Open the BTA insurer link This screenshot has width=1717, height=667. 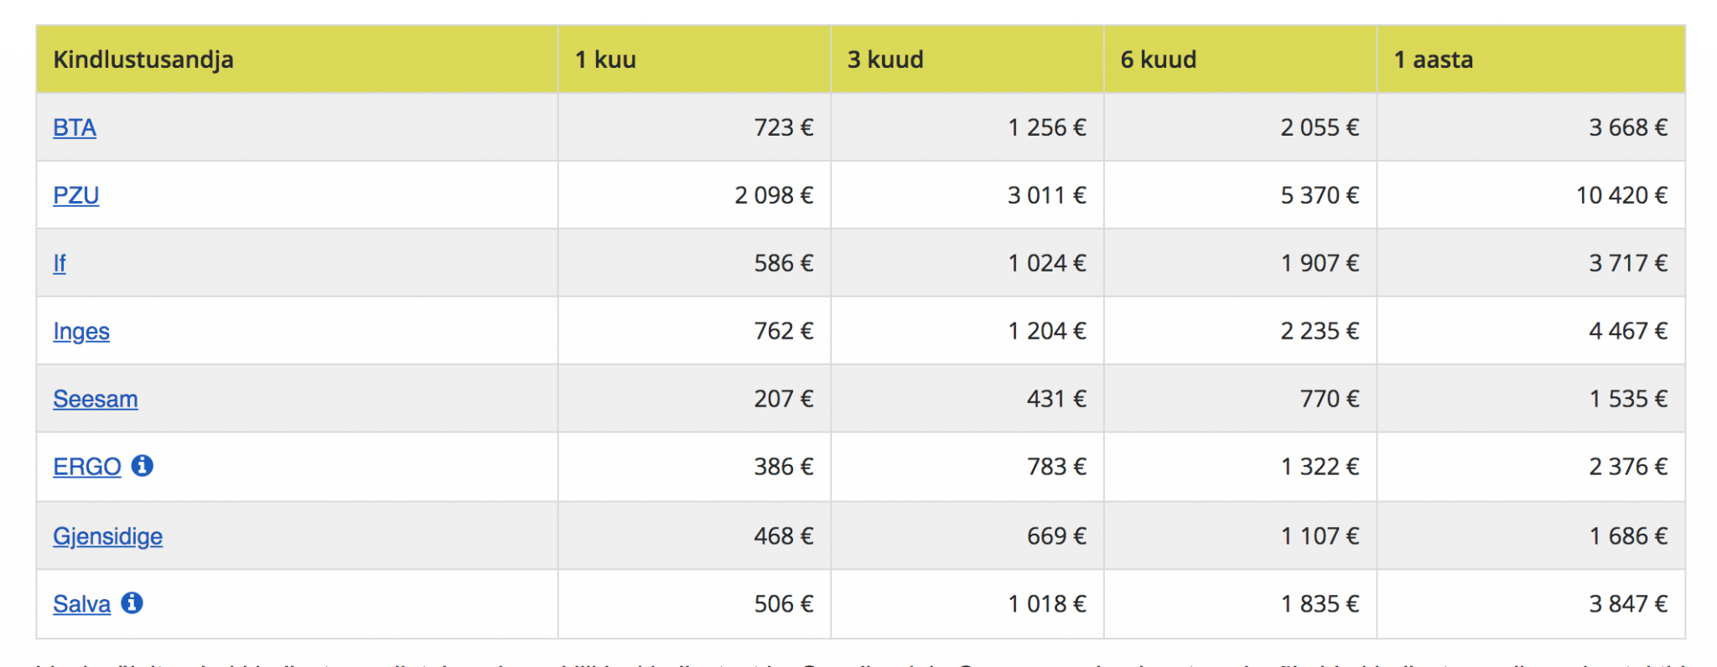75,127
